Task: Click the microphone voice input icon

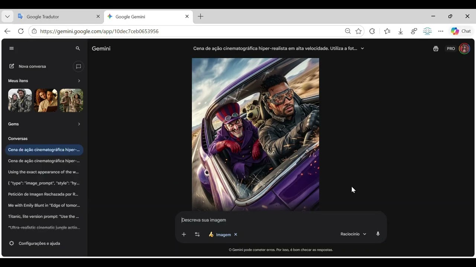Action: 378,234
